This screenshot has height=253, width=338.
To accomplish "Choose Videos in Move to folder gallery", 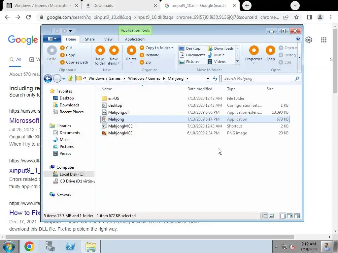I will pos(217,62).
